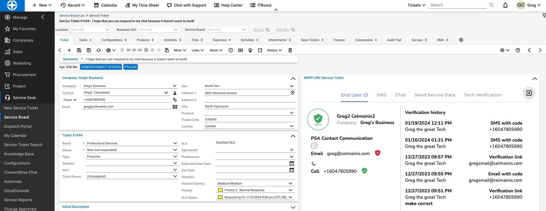The image size is (546, 211).
Task: Click the trash icon to delete ticket
Action: tap(290, 50)
